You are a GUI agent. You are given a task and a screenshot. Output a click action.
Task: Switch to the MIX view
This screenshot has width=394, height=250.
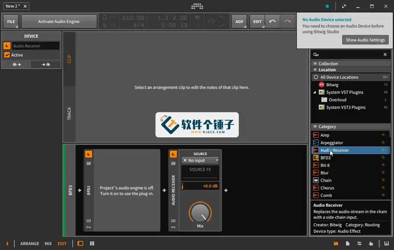(x=48, y=244)
